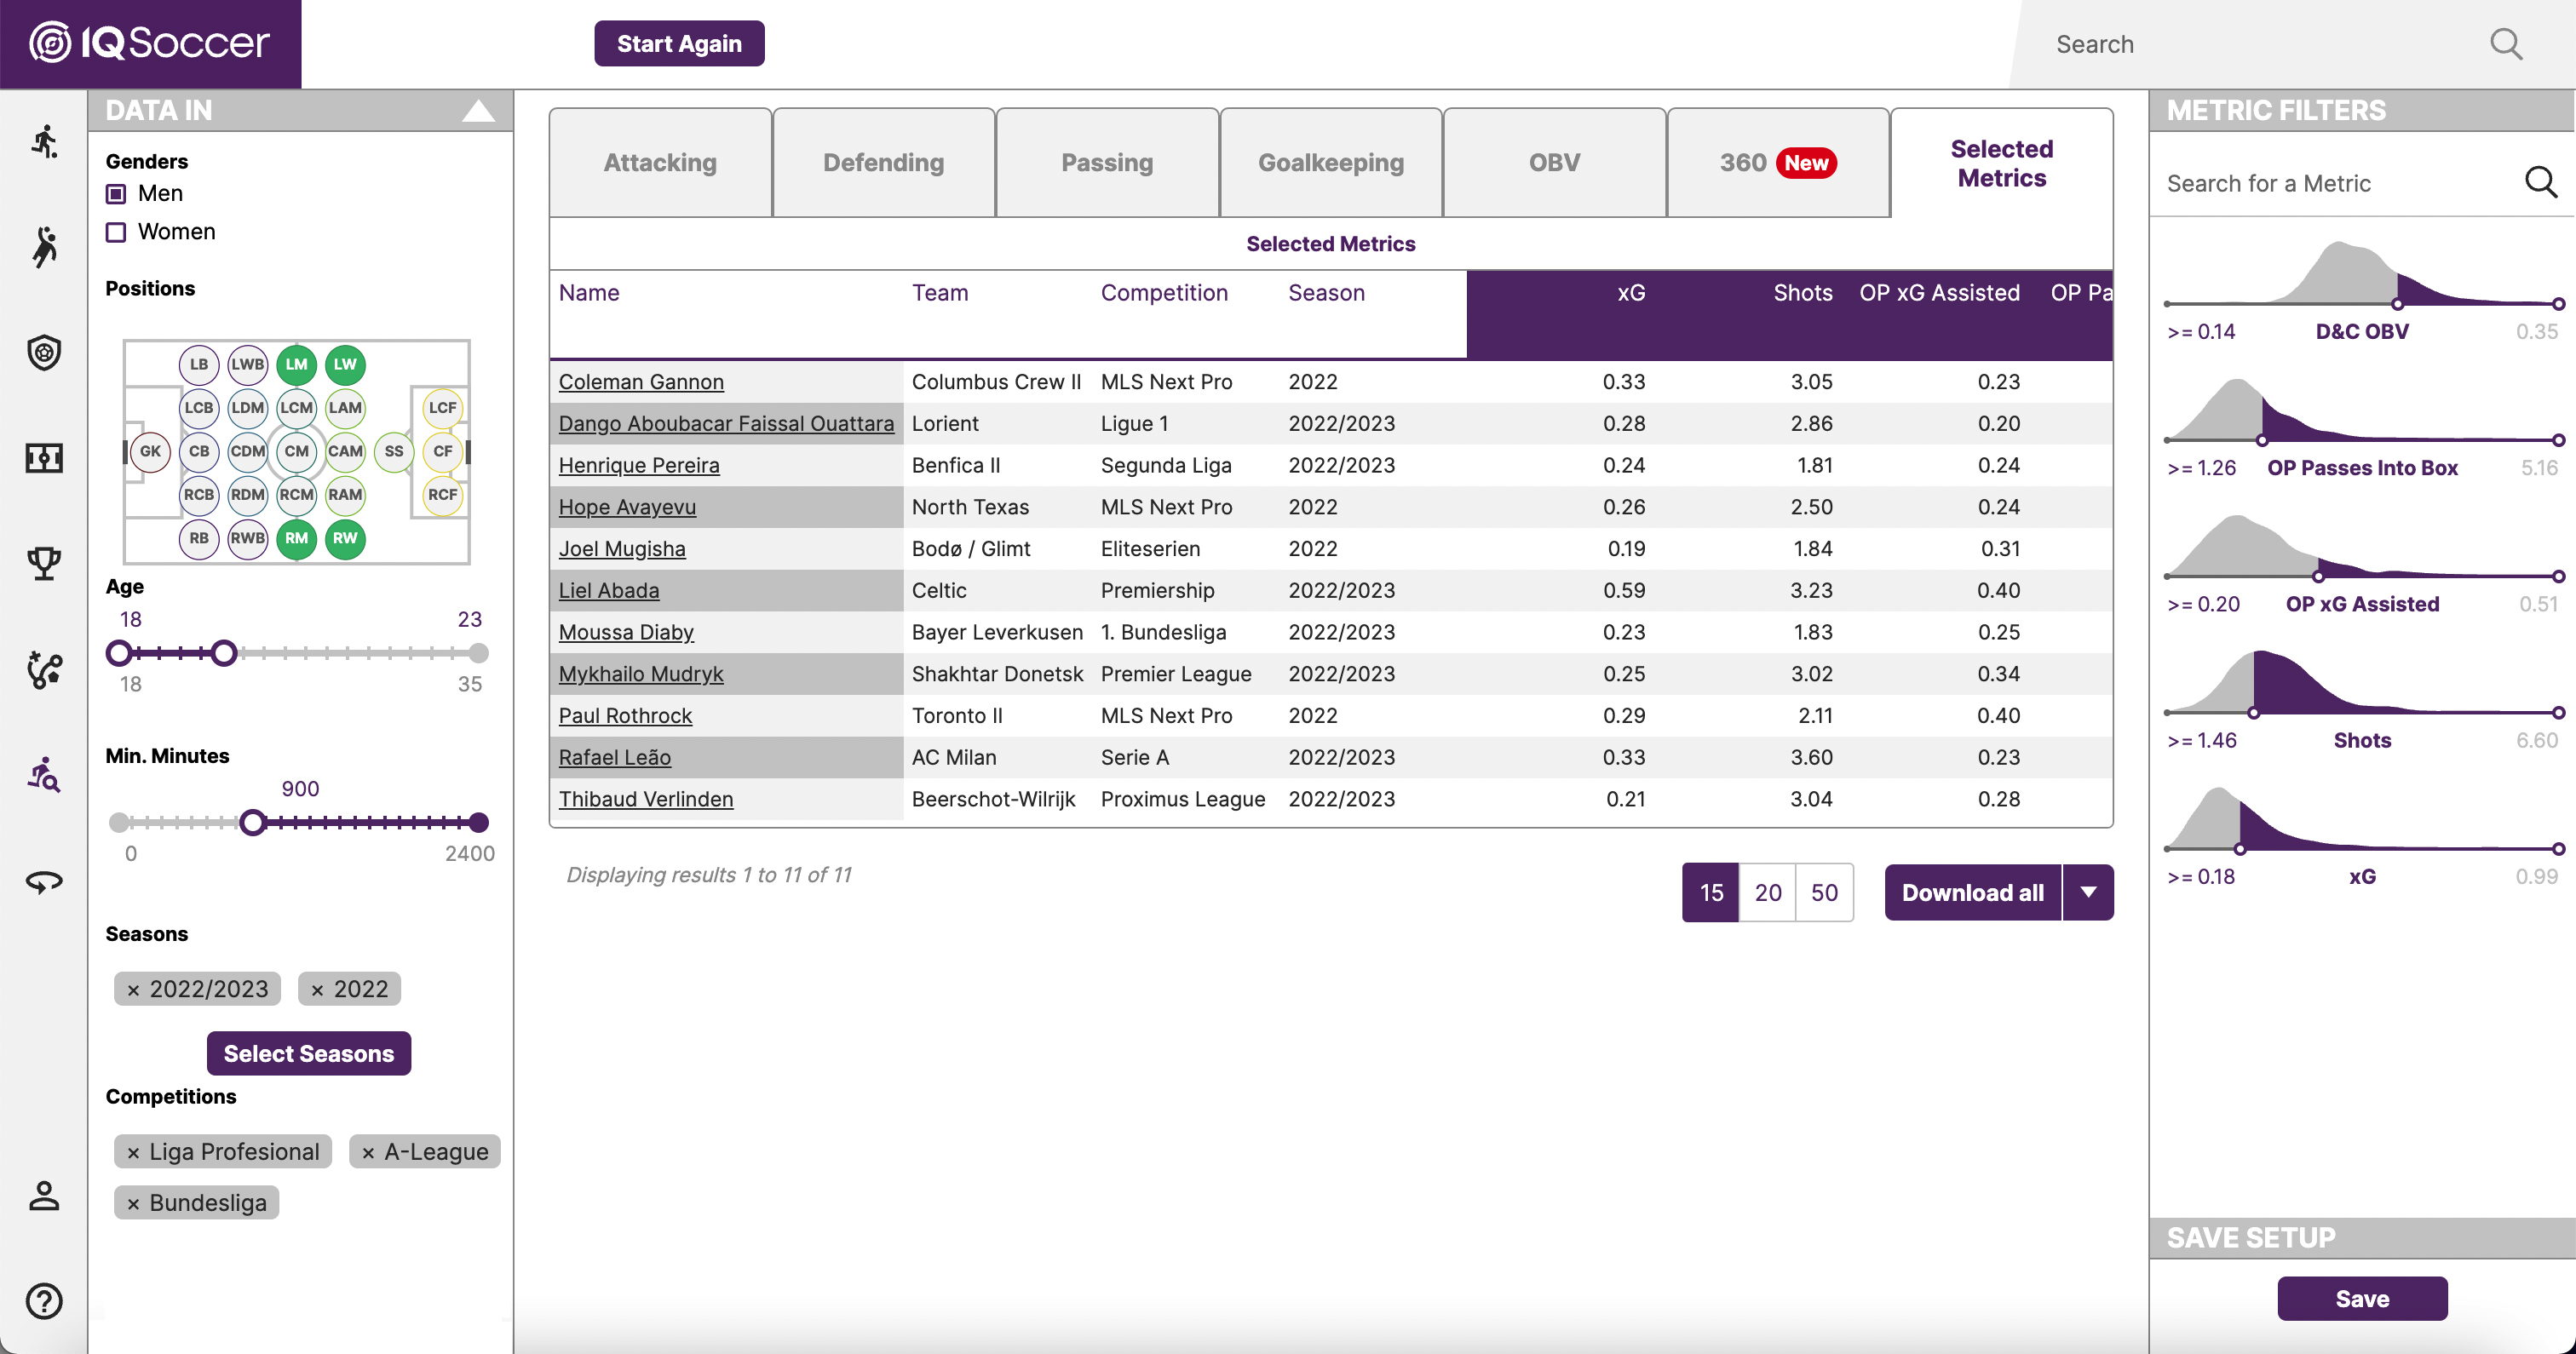
Task: Open the goalkeeper diving icon in sidebar
Action: tap(44, 246)
